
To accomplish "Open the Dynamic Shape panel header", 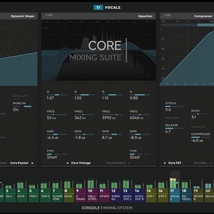I will pos(19,16).
